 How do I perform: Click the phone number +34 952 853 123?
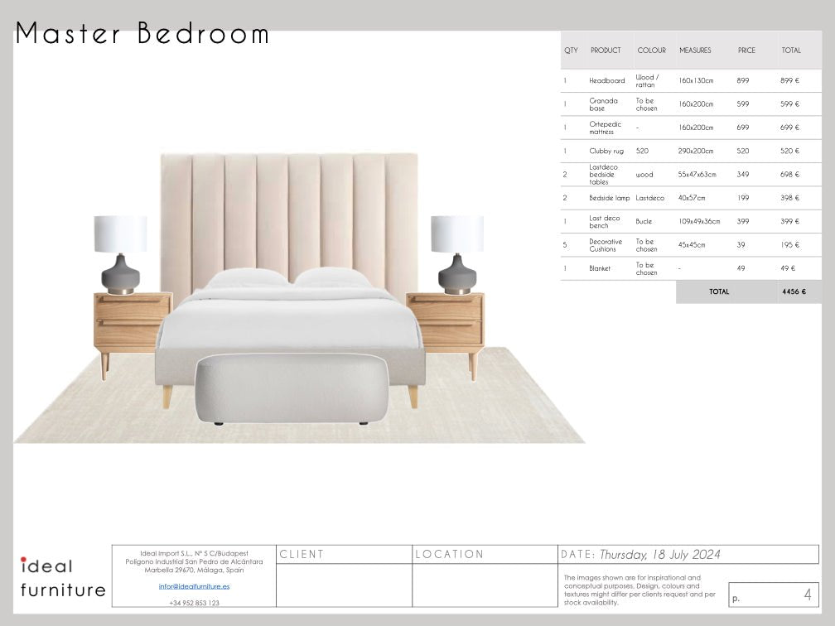tap(194, 603)
